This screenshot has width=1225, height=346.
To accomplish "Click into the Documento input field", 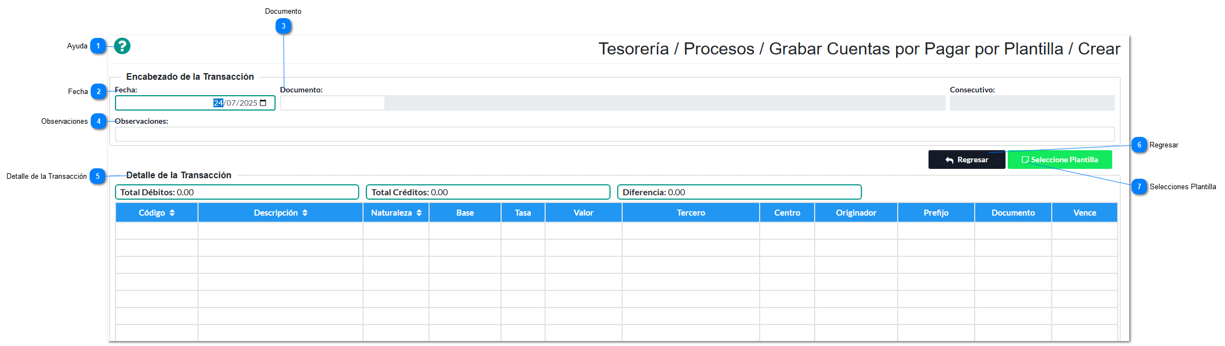I will (x=332, y=103).
